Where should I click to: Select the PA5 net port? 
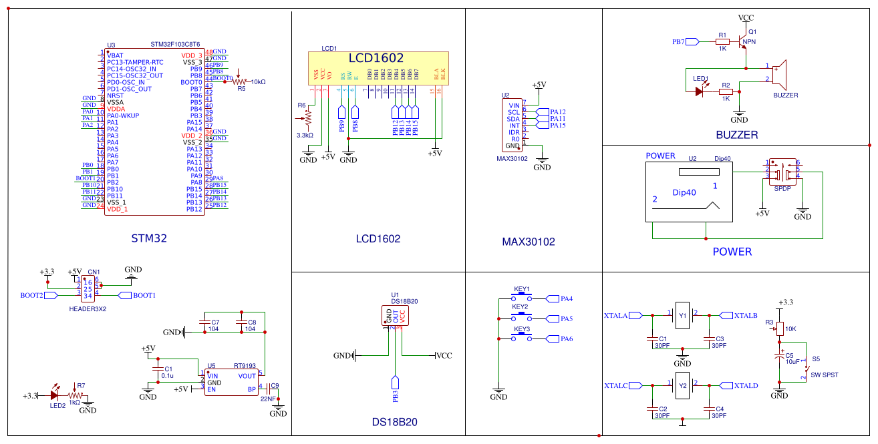pos(552,318)
